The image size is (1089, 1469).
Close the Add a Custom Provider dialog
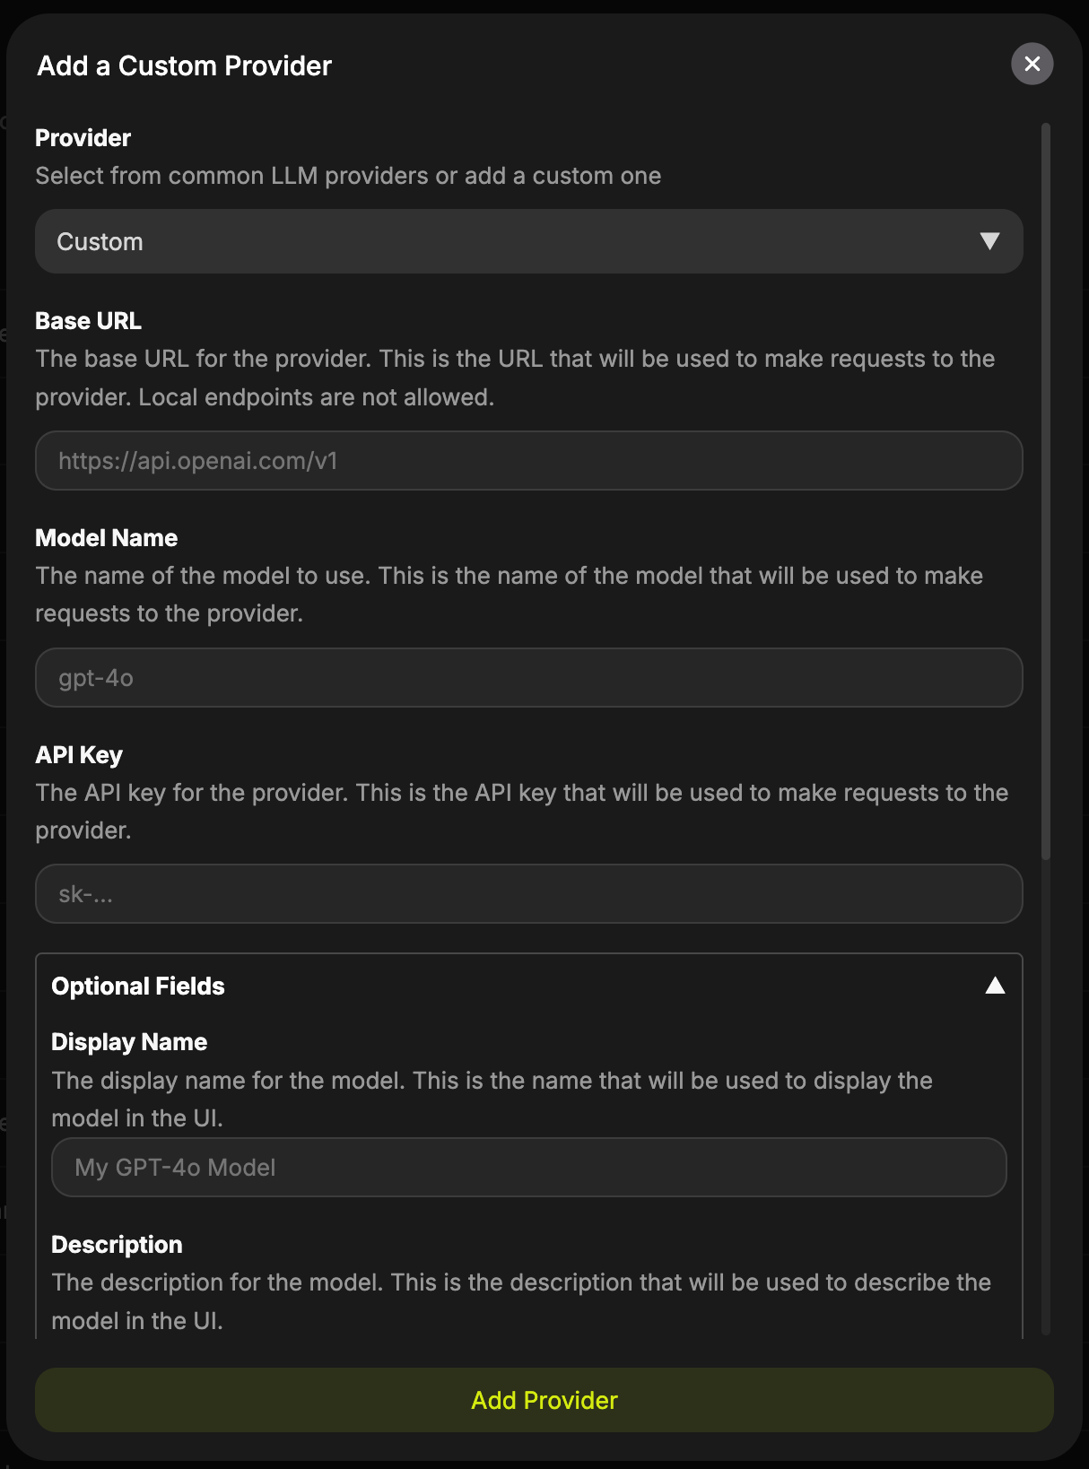point(1032,64)
